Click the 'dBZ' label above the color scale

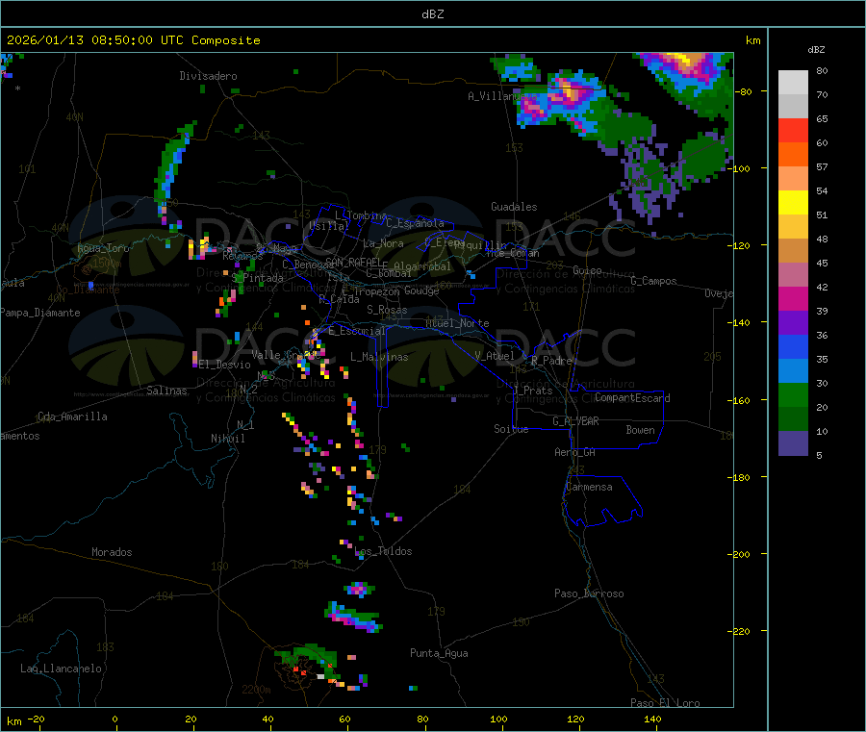click(x=816, y=50)
